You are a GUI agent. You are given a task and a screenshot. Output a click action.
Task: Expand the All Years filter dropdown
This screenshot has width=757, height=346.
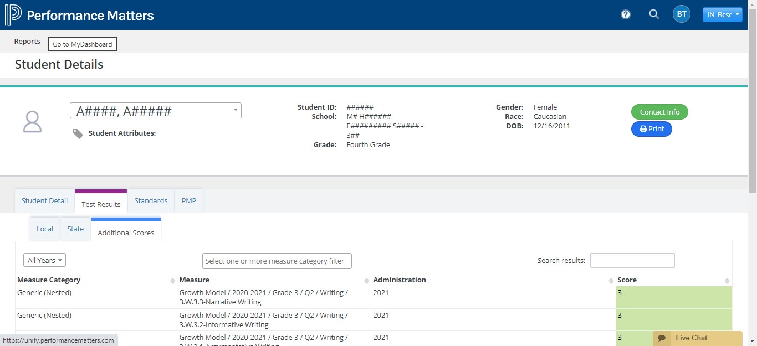pyautogui.click(x=44, y=260)
